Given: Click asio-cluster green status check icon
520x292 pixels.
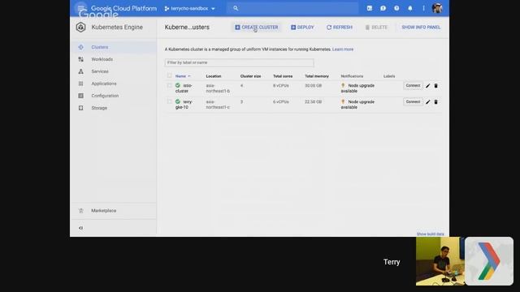Looking at the screenshot, I should coord(178,85).
